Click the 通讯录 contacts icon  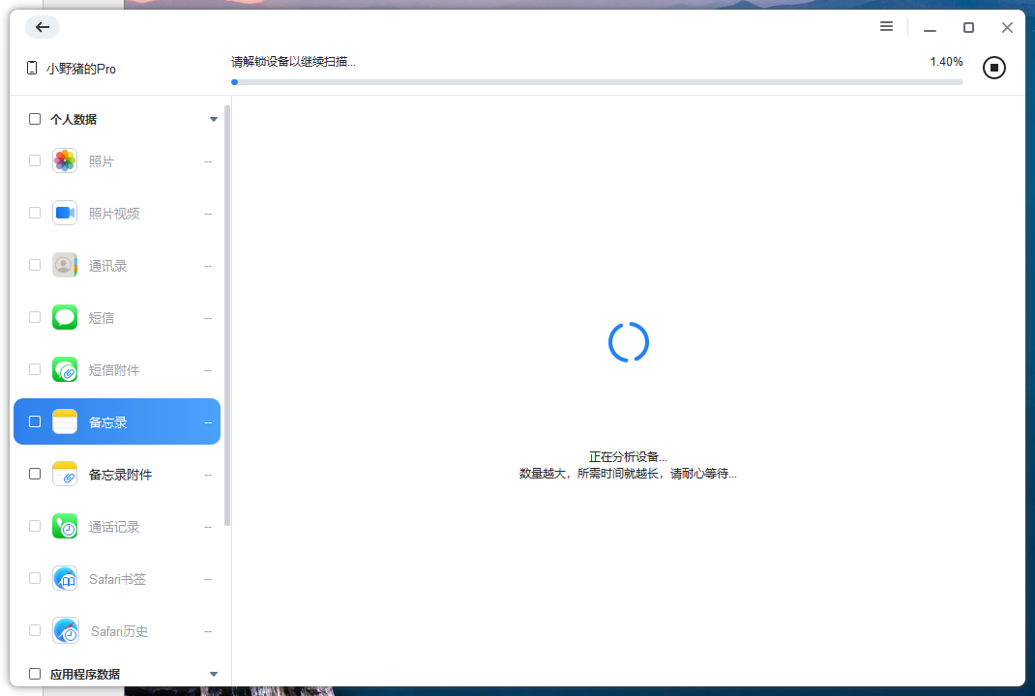(64, 265)
